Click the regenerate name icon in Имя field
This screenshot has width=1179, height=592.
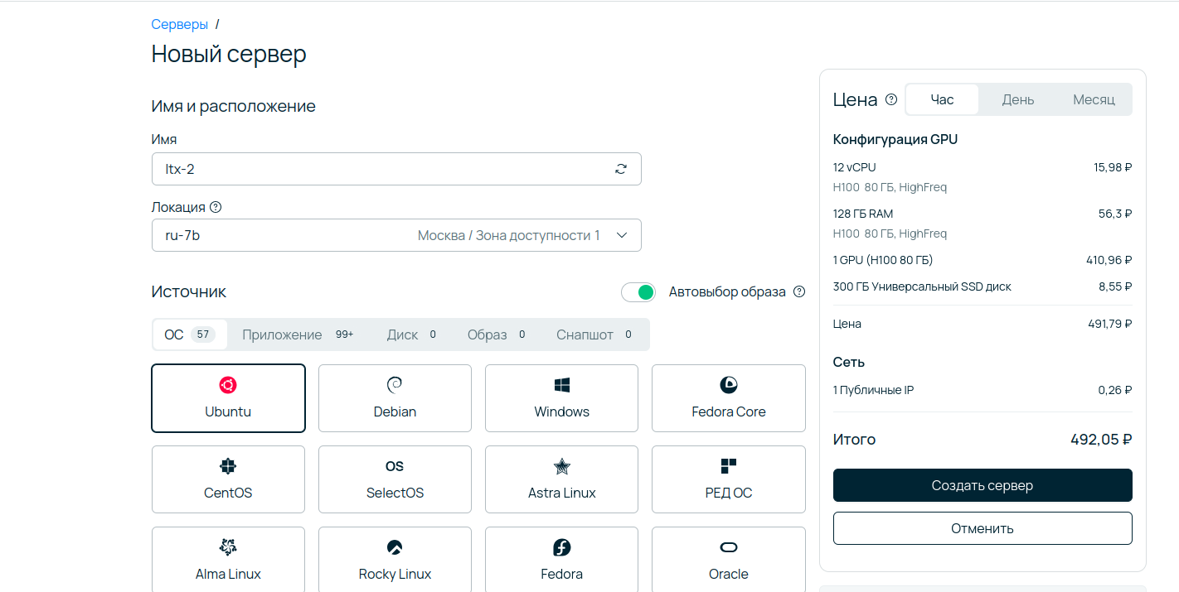click(621, 169)
